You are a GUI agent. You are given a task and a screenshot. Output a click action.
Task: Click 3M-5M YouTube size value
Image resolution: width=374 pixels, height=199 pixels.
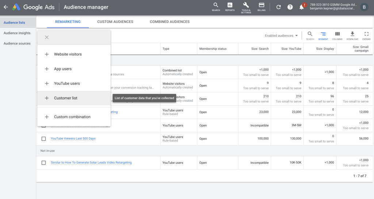(x=296, y=125)
